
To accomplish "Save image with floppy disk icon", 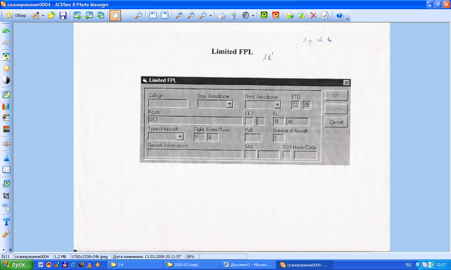I will point(63,15).
